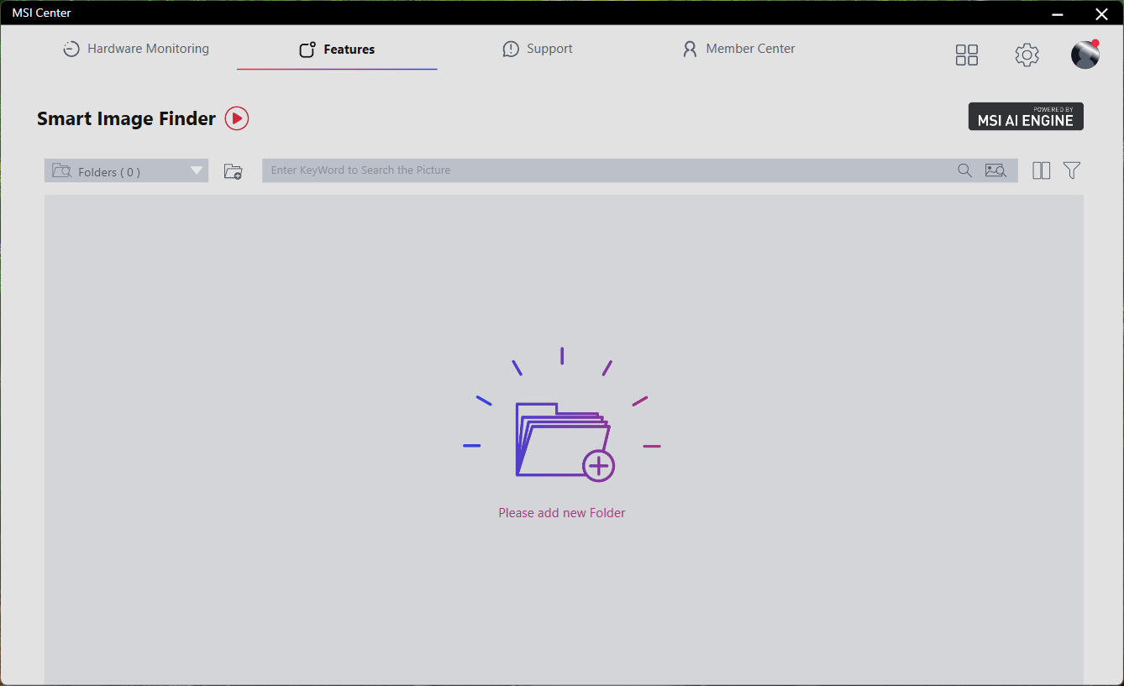Close the MSI Center window
This screenshot has width=1124, height=686.
1101,13
